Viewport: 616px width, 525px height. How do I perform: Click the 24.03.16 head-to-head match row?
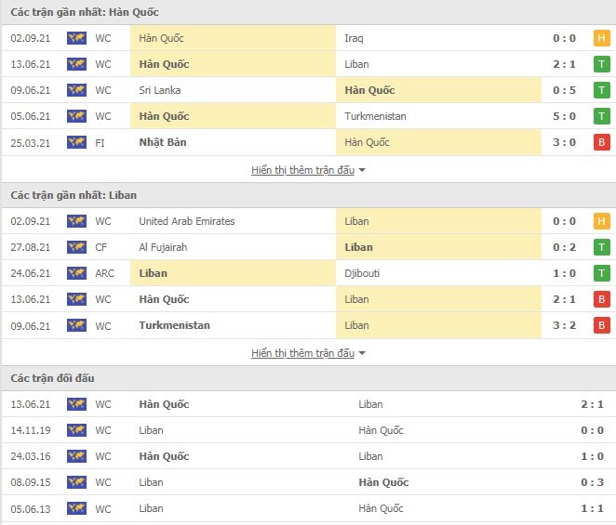[309, 456]
